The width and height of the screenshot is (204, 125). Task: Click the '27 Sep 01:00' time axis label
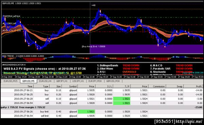point(116,77)
